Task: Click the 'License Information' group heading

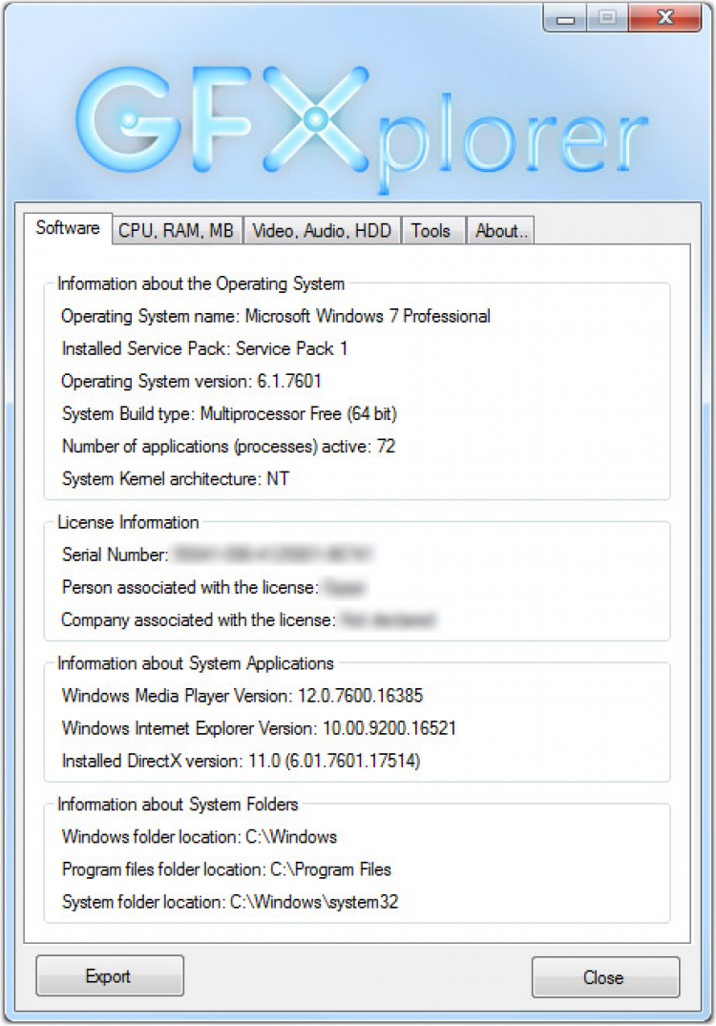Action: pos(128,522)
